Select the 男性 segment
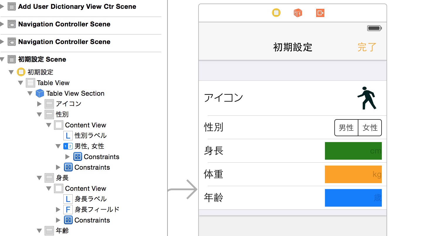The height and width of the screenshot is (236, 427). (346, 128)
